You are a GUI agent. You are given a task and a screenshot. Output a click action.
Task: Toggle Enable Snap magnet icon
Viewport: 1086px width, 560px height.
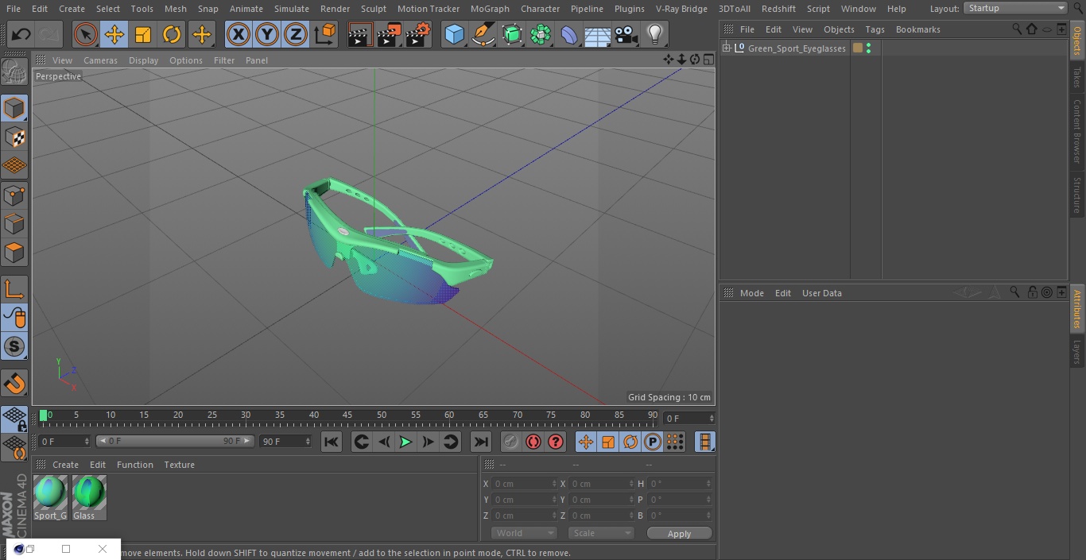click(x=14, y=384)
